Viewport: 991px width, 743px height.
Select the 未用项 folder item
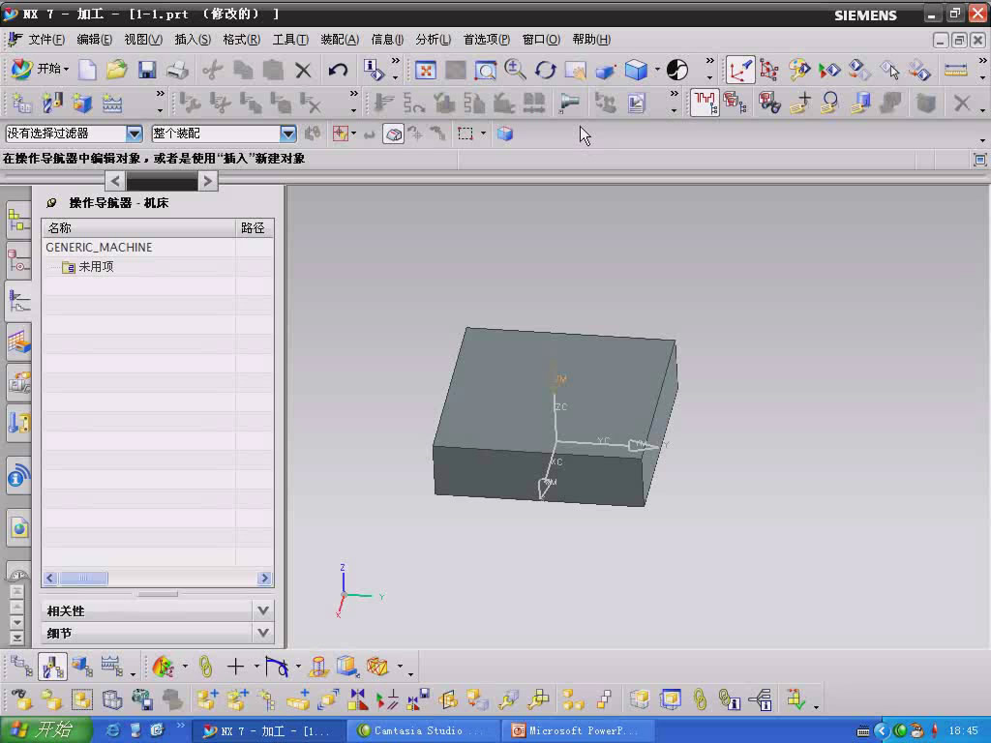[88, 267]
